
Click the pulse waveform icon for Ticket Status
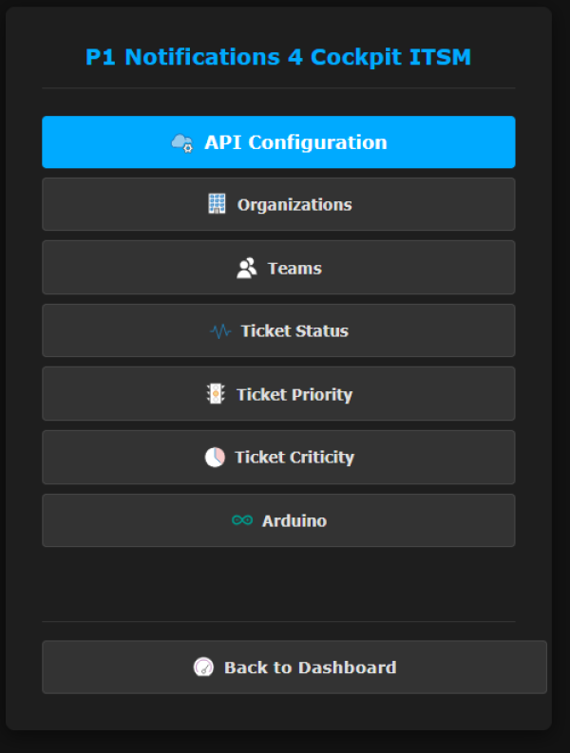(220, 331)
